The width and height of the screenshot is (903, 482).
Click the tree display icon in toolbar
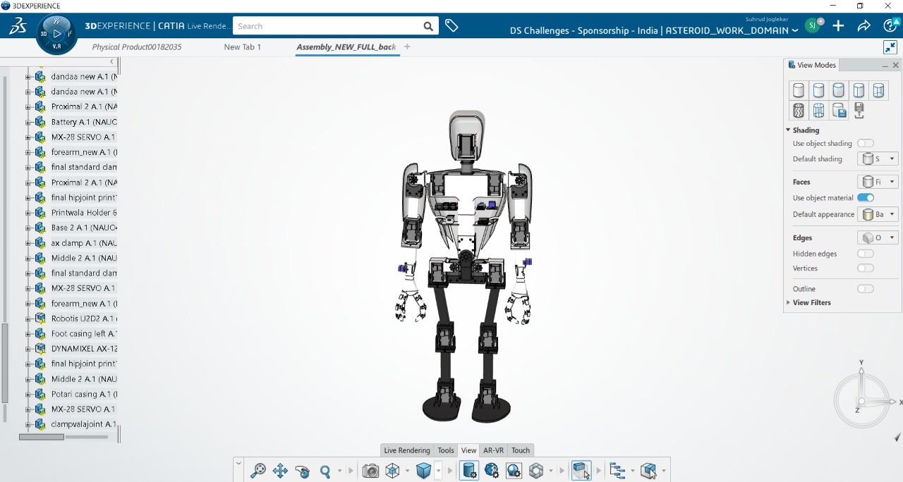pos(617,471)
